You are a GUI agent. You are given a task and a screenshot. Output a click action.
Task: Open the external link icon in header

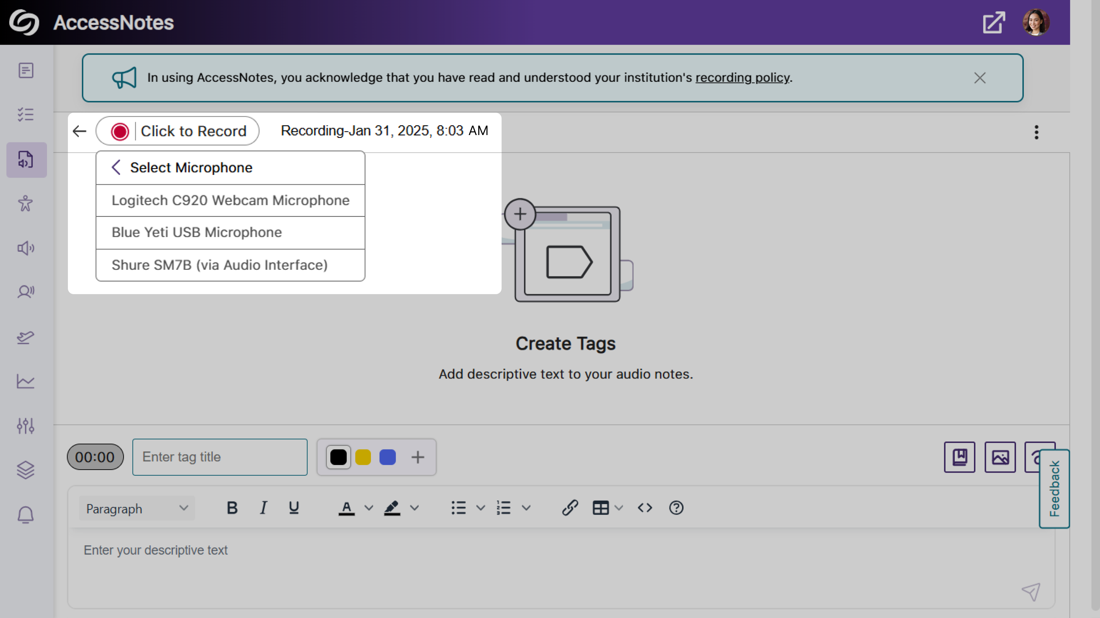click(994, 23)
